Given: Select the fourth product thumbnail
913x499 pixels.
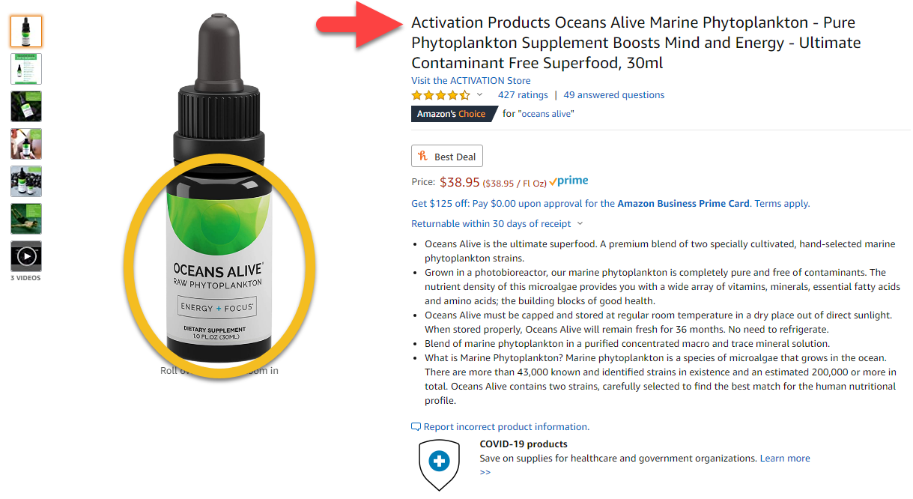Looking at the screenshot, I should click(x=26, y=144).
